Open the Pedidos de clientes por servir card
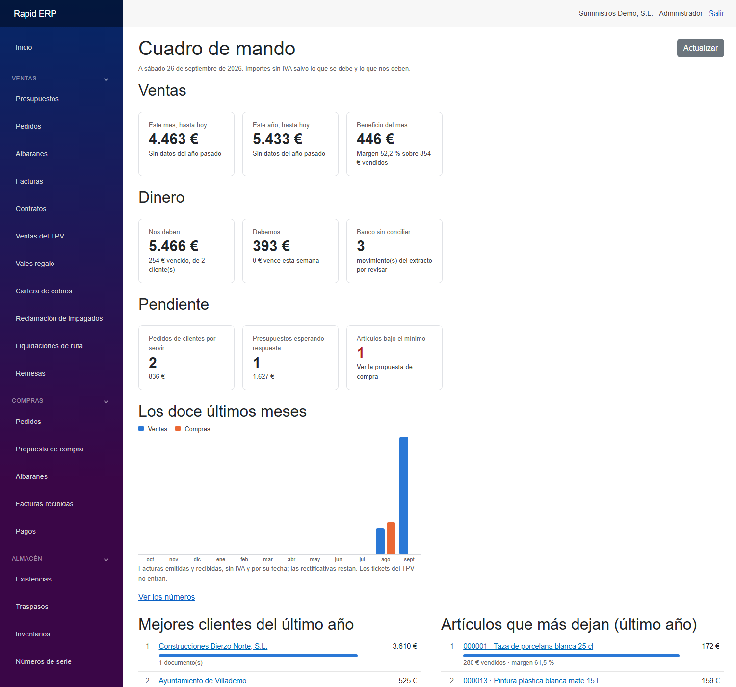736x687 pixels. [186, 358]
